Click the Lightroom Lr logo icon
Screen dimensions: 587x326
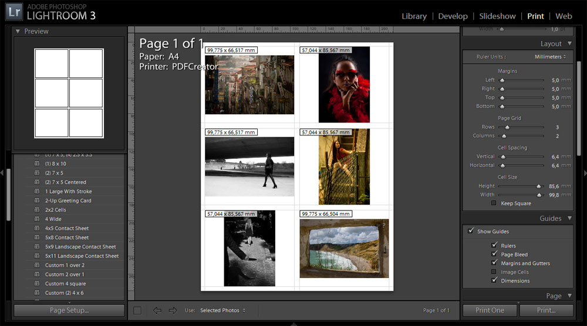pos(14,12)
